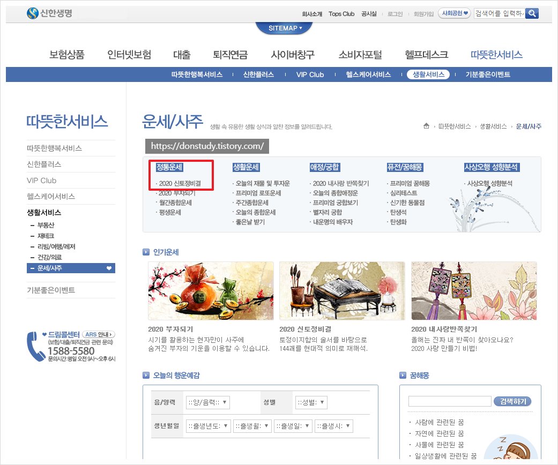Image resolution: width=558 pixels, height=465 pixels.
Task: Click the 2020 부자되기 lucky pouch thumbnail
Action: [211, 291]
